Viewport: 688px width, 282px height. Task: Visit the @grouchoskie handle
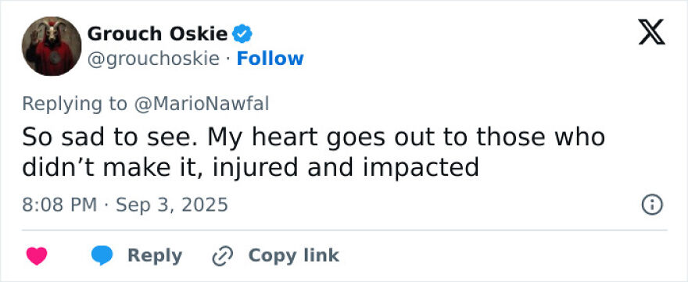pos(153,59)
